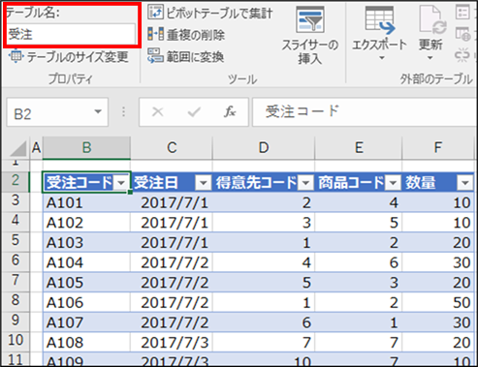Click the 得意先コード header cell
478x367 pixels.
pos(264,183)
